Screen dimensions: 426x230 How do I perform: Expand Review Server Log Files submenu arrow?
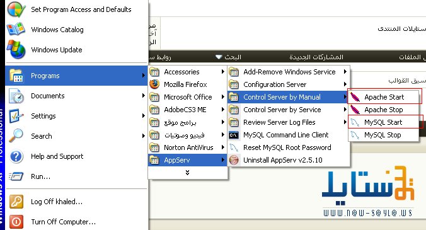[345, 122]
